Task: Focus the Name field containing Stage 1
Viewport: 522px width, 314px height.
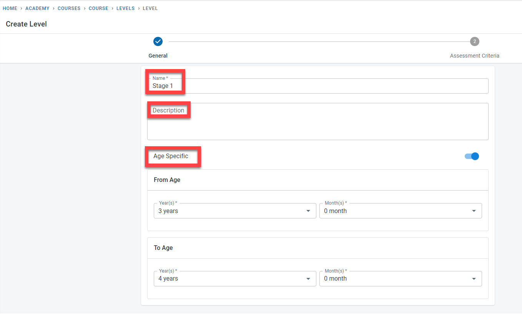Action: [318, 86]
